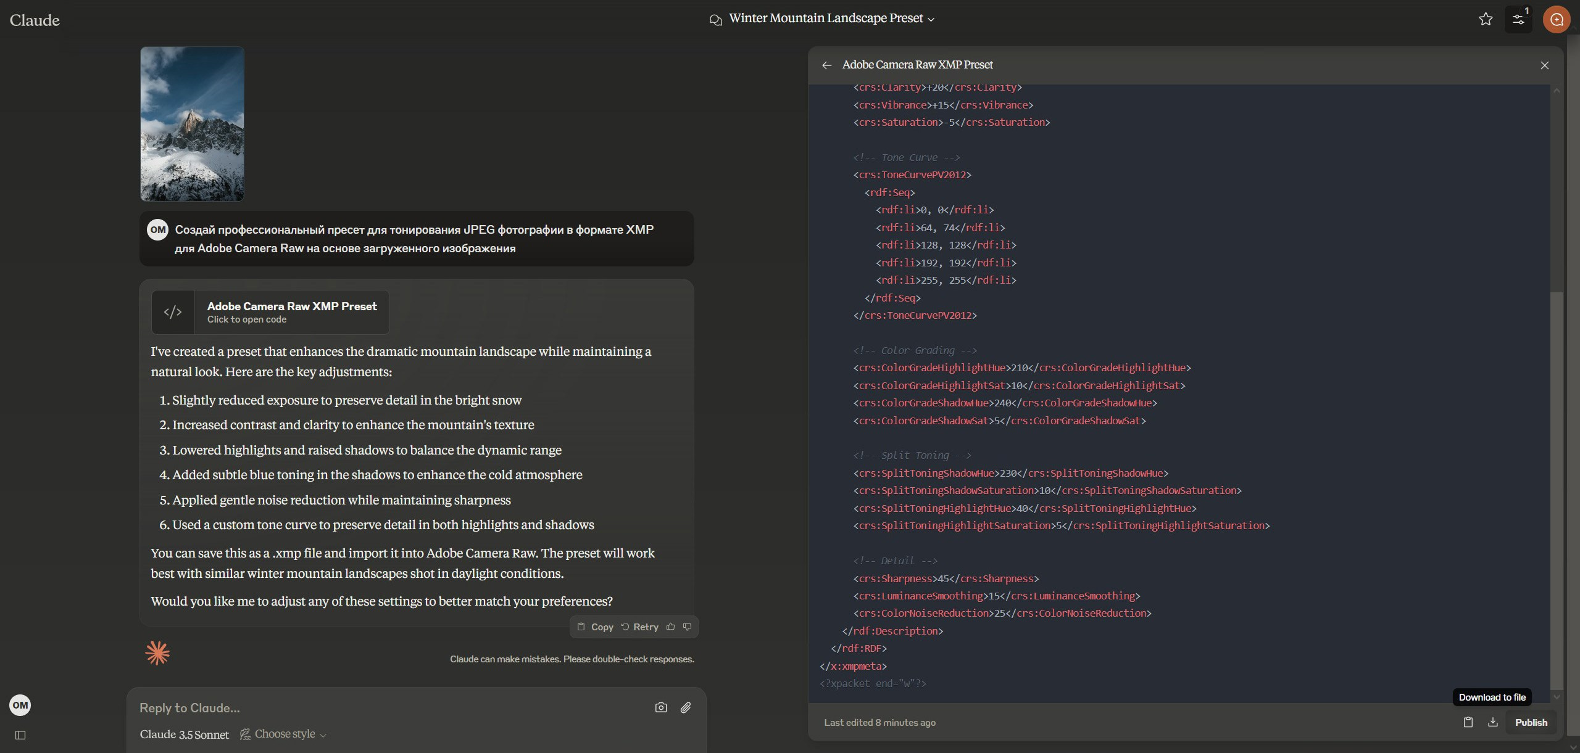The image size is (1580, 753).
Task: Copy the assistant response text
Action: click(595, 627)
